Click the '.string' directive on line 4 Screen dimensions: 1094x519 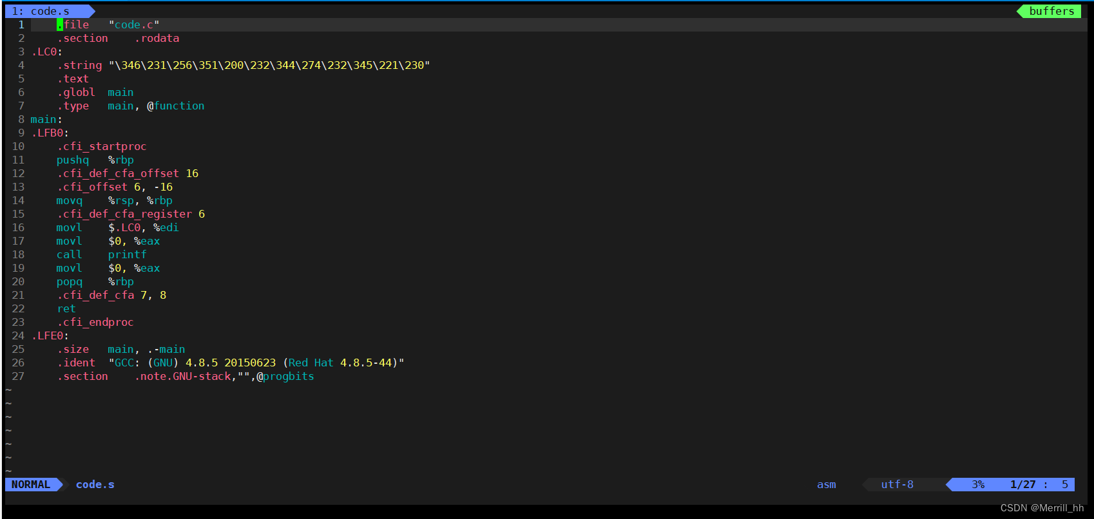tap(79, 65)
